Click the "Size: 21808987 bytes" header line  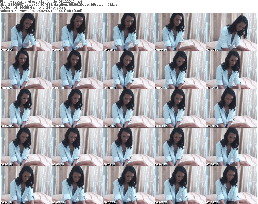[x=58, y=5]
